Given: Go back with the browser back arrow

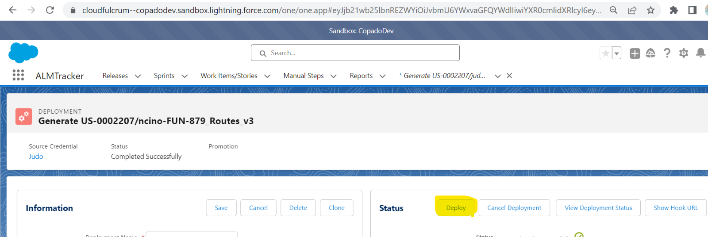Looking at the screenshot, I should 12,10.
